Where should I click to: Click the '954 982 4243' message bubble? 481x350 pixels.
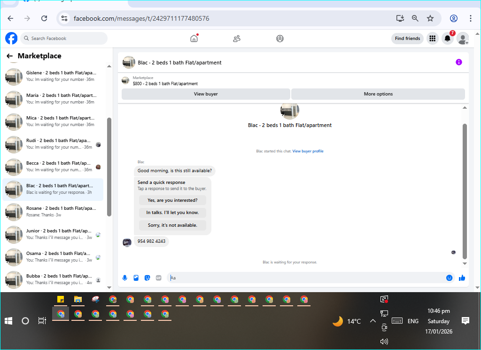(151, 241)
